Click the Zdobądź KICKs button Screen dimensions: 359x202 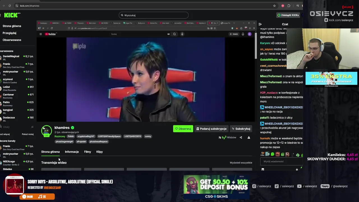[288, 15]
